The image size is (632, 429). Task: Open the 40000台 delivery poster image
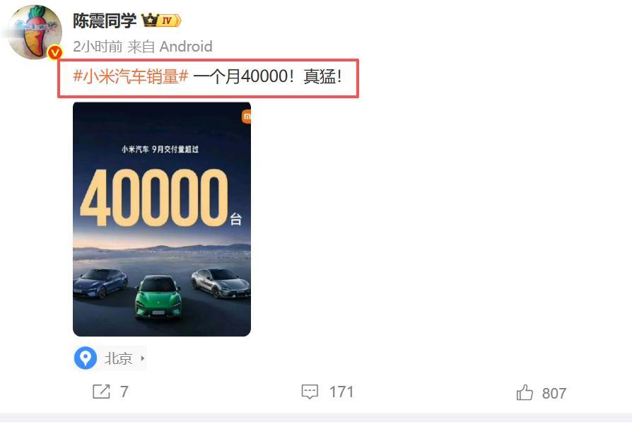coord(162,218)
